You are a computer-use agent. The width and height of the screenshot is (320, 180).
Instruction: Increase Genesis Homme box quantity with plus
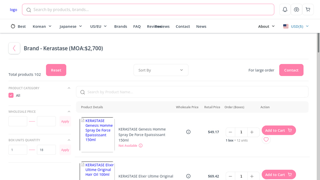click(252, 132)
